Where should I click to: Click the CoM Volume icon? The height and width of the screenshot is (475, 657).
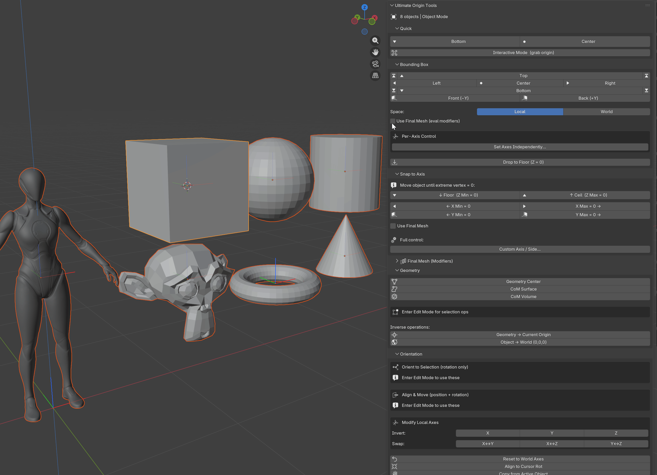pos(394,297)
